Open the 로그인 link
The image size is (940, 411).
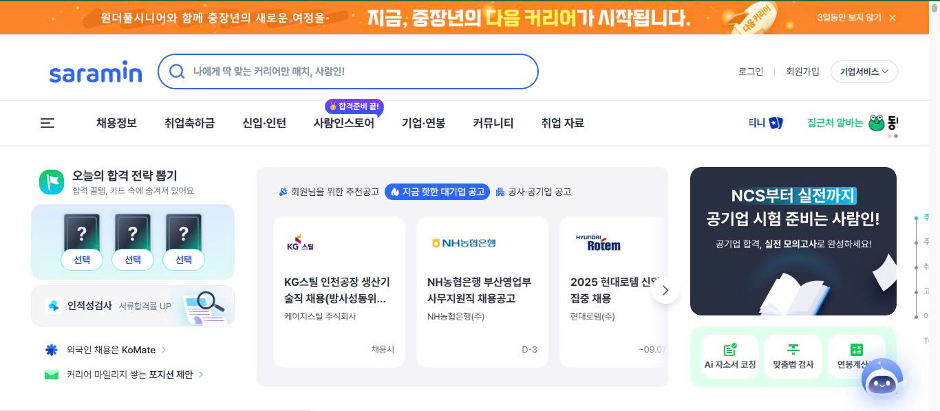[x=751, y=71]
